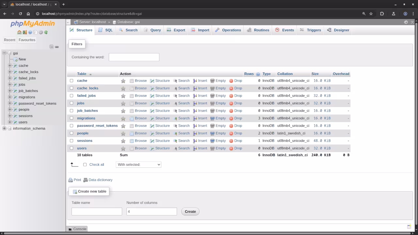Reload the browser page
The image size is (418, 235).
(x=20, y=14)
